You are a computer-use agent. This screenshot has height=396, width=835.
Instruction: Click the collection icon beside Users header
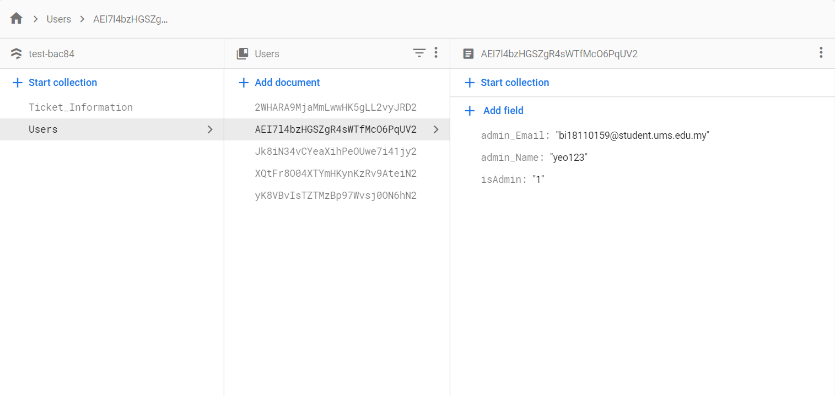coord(243,54)
